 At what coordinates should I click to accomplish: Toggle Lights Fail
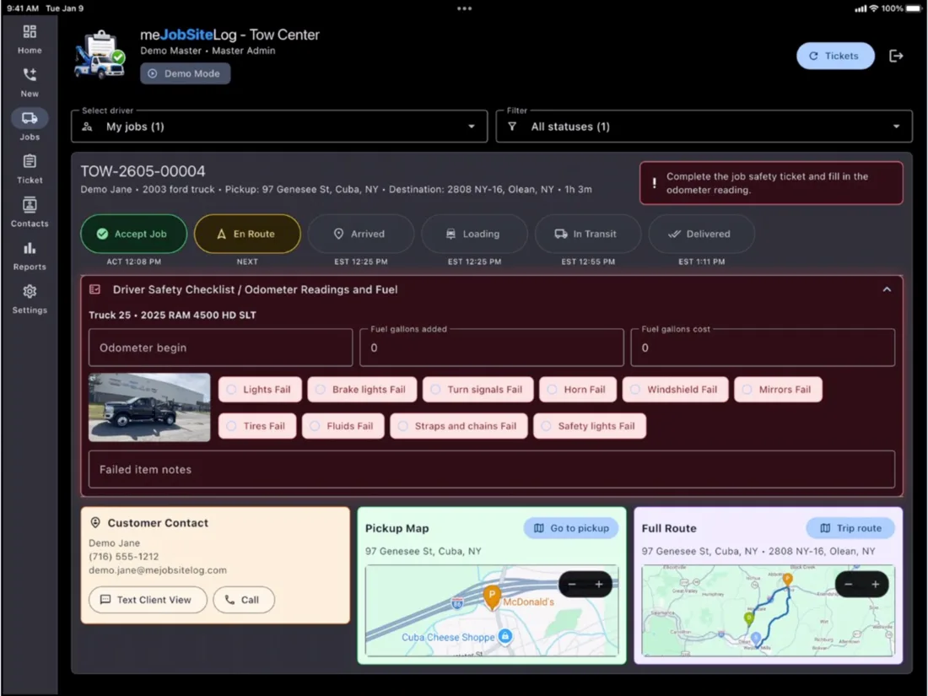(260, 390)
